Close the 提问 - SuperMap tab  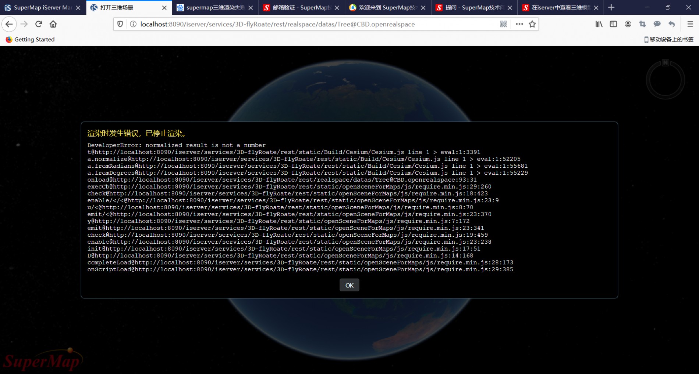tap(510, 8)
